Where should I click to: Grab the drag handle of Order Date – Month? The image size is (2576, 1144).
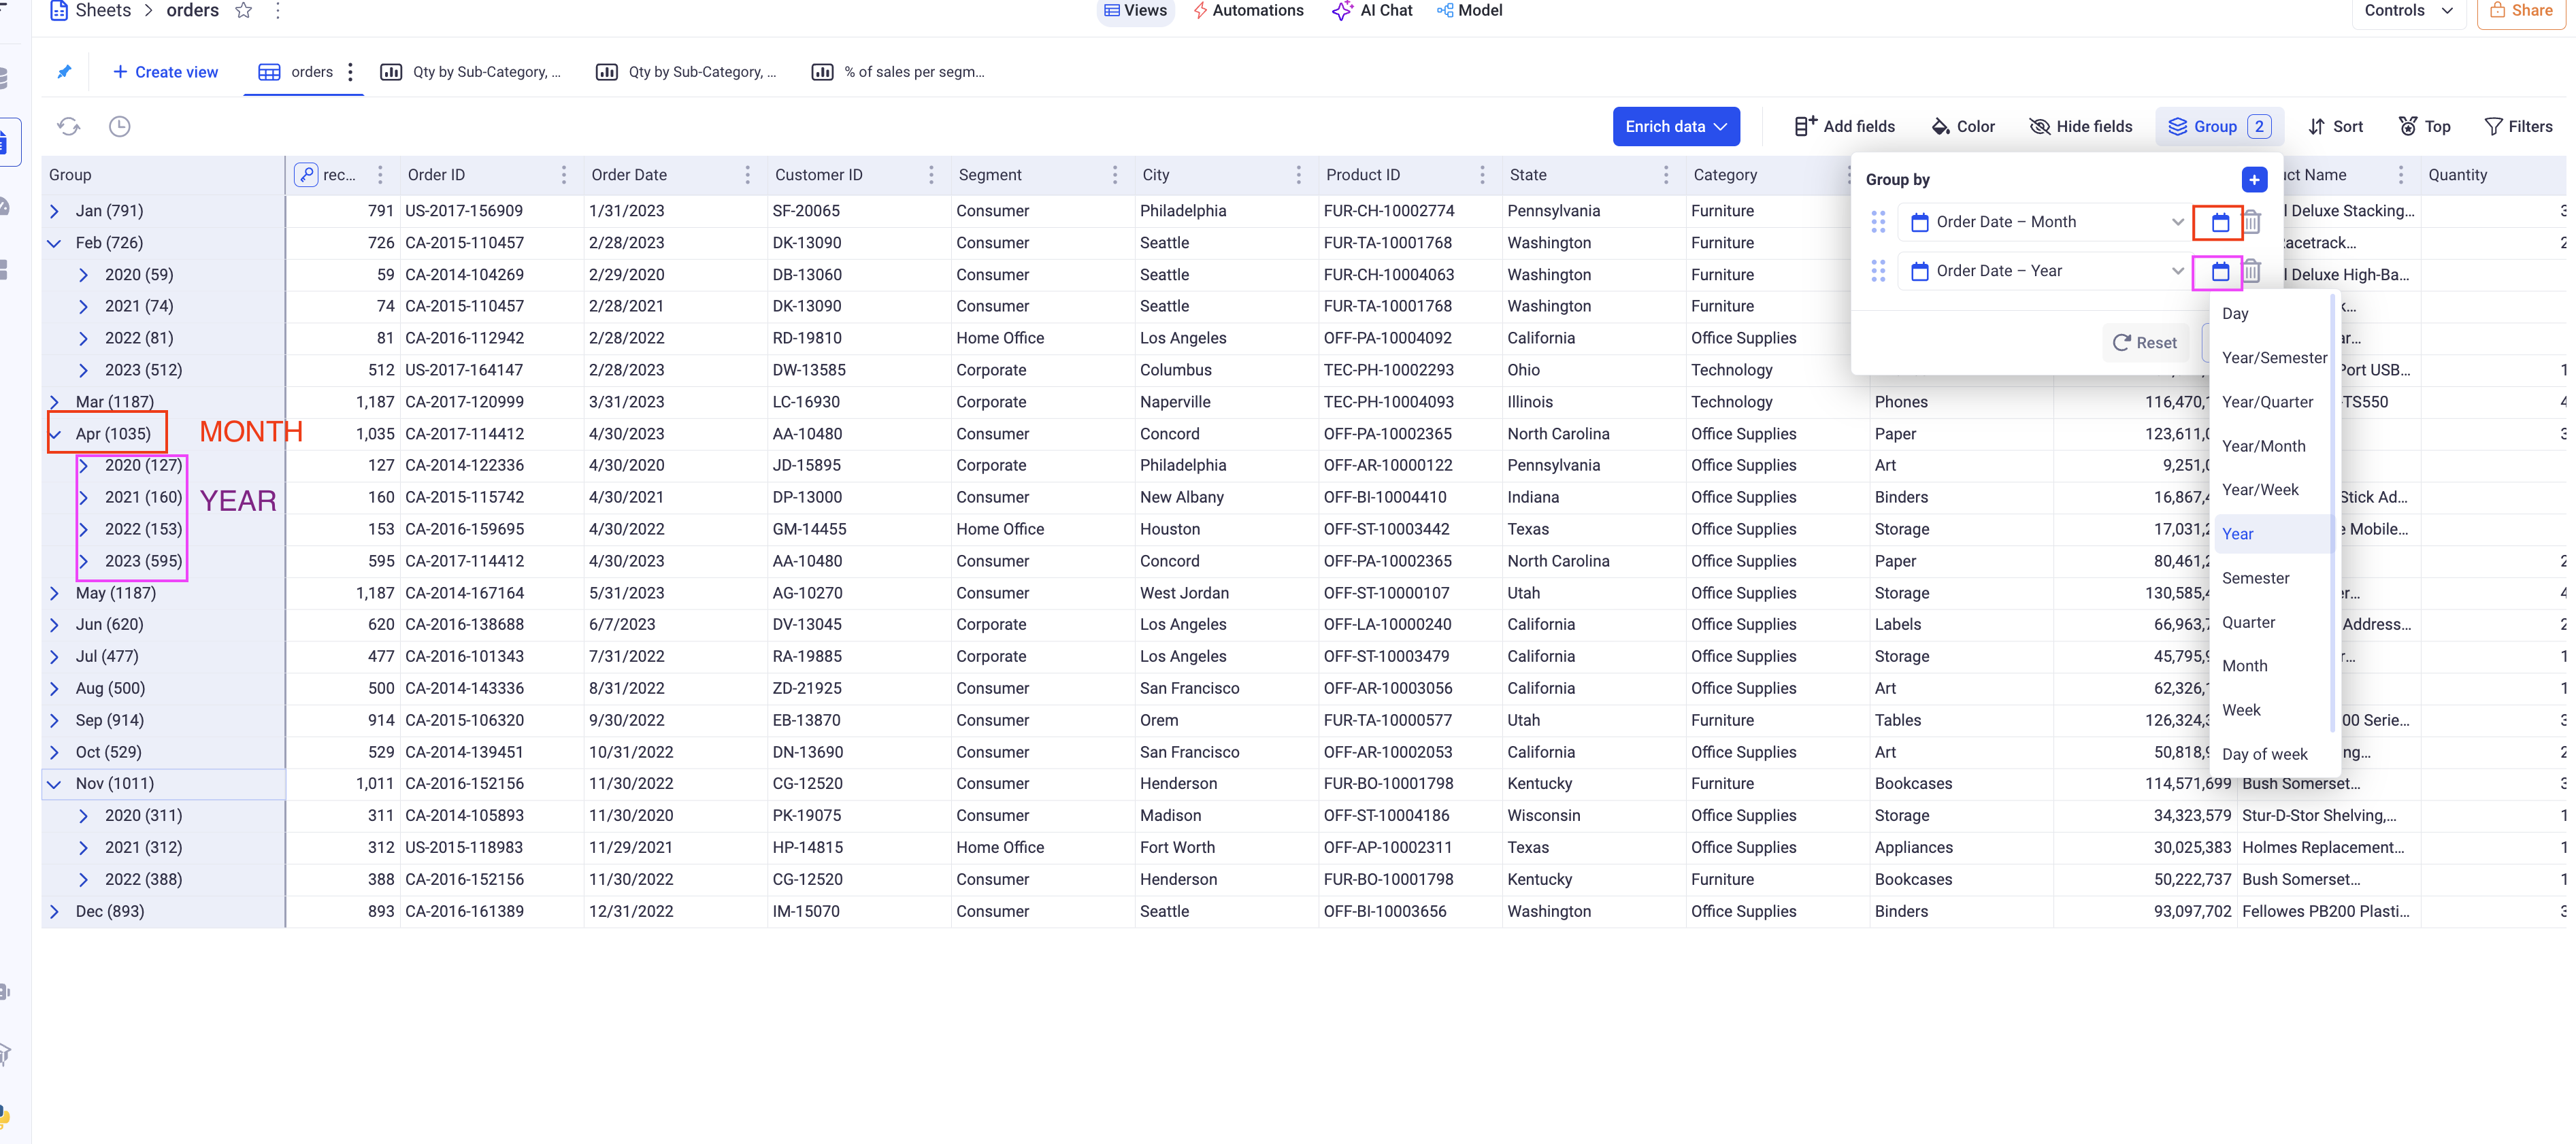tap(1878, 222)
